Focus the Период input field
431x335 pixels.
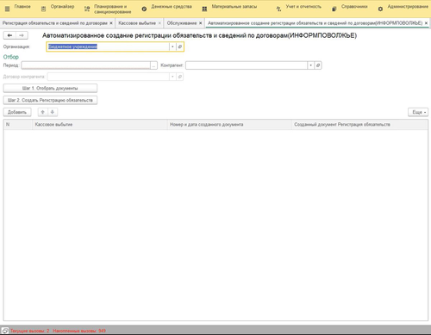pyautogui.click(x=85, y=65)
